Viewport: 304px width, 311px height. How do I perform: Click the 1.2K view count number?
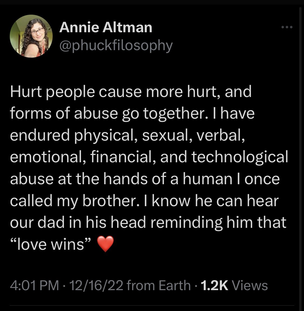click(215, 286)
